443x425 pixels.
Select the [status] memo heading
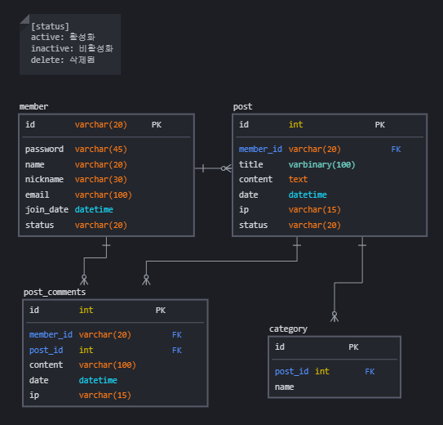(50, 26)
